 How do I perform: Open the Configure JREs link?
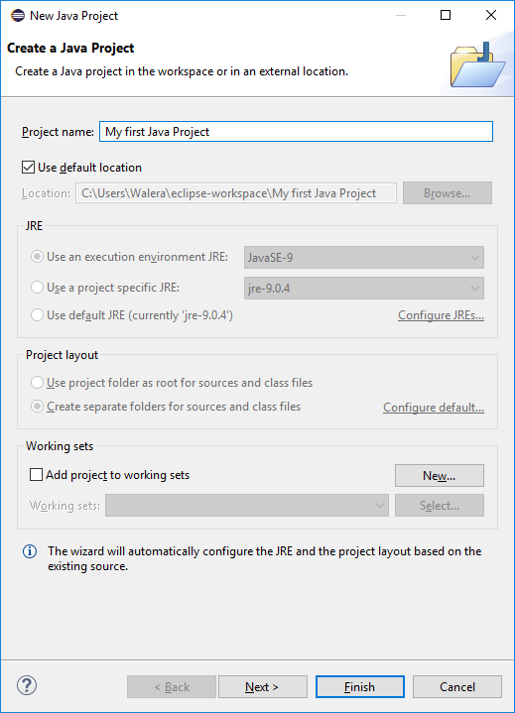(441, 315)
